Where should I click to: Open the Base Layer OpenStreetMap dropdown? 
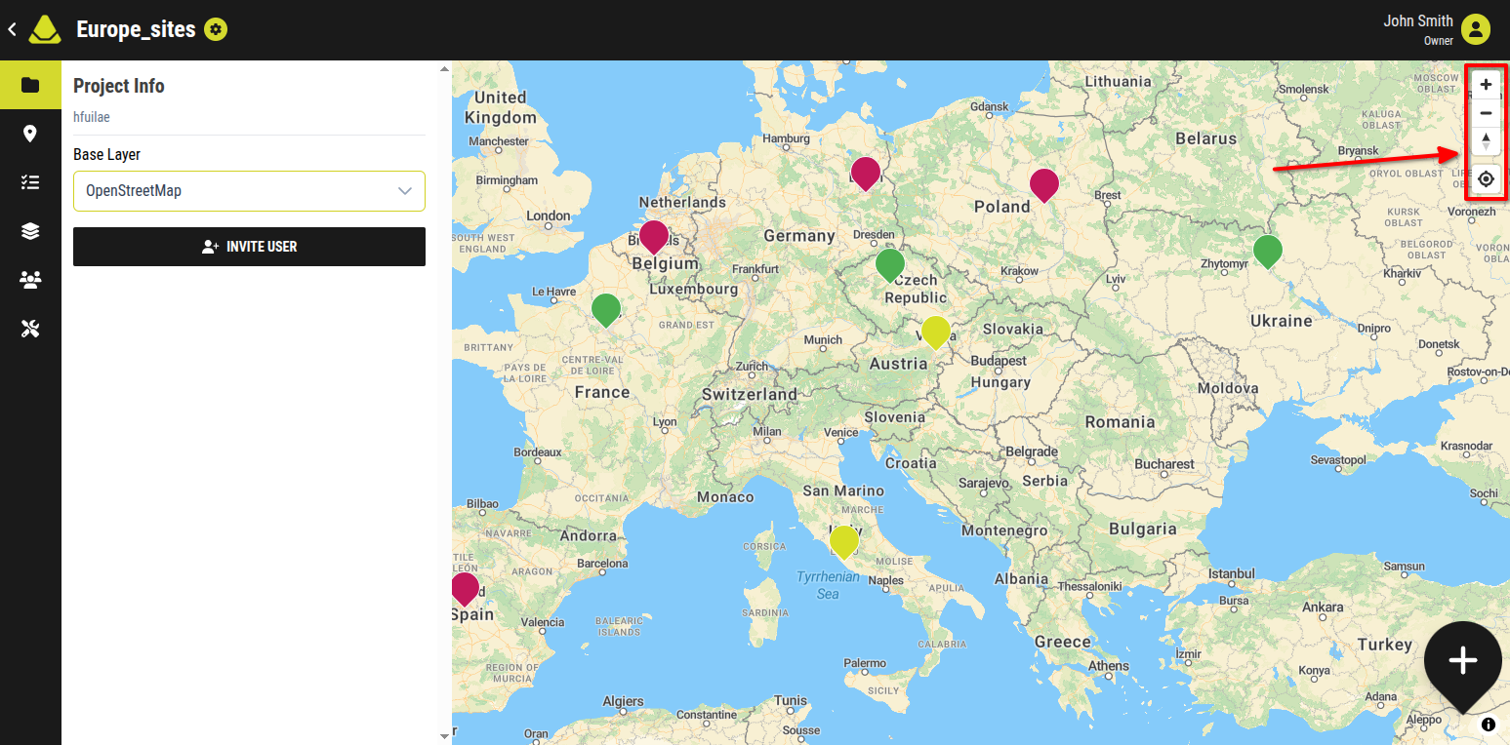(249, 191)
